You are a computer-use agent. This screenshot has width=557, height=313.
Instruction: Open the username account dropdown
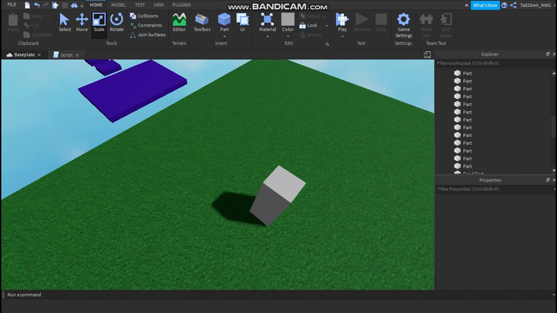pyautogui.click(x=554, y=6)
